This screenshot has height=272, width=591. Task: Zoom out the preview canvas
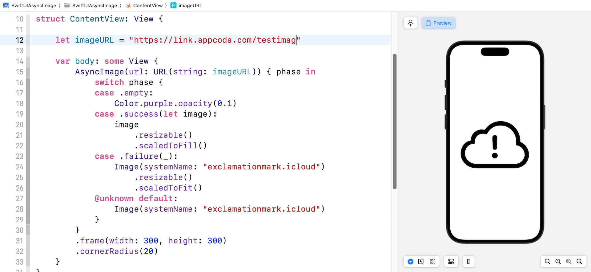click(x=547, y=262)
